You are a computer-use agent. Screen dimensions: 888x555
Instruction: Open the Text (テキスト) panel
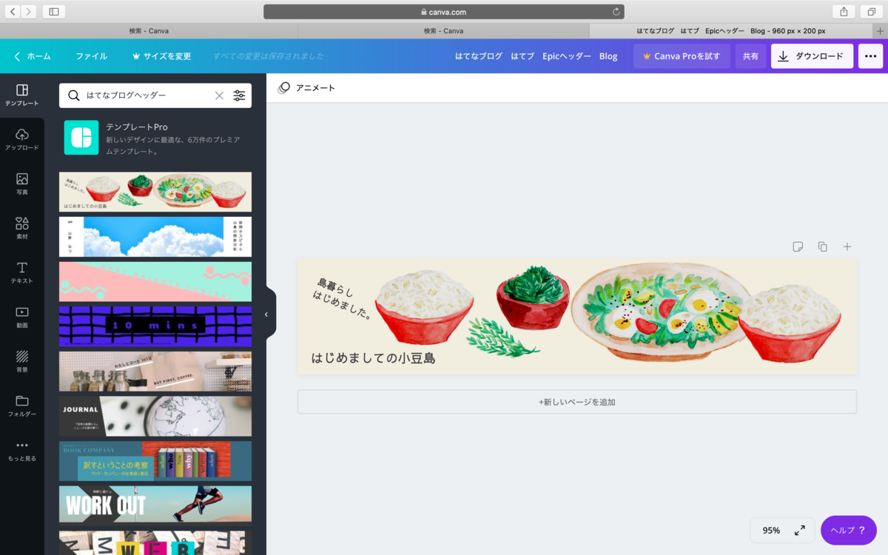[22, 272]
